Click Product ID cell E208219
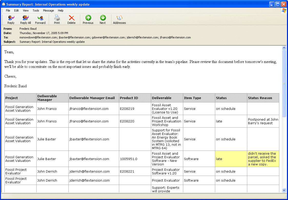 coord(135,109)
